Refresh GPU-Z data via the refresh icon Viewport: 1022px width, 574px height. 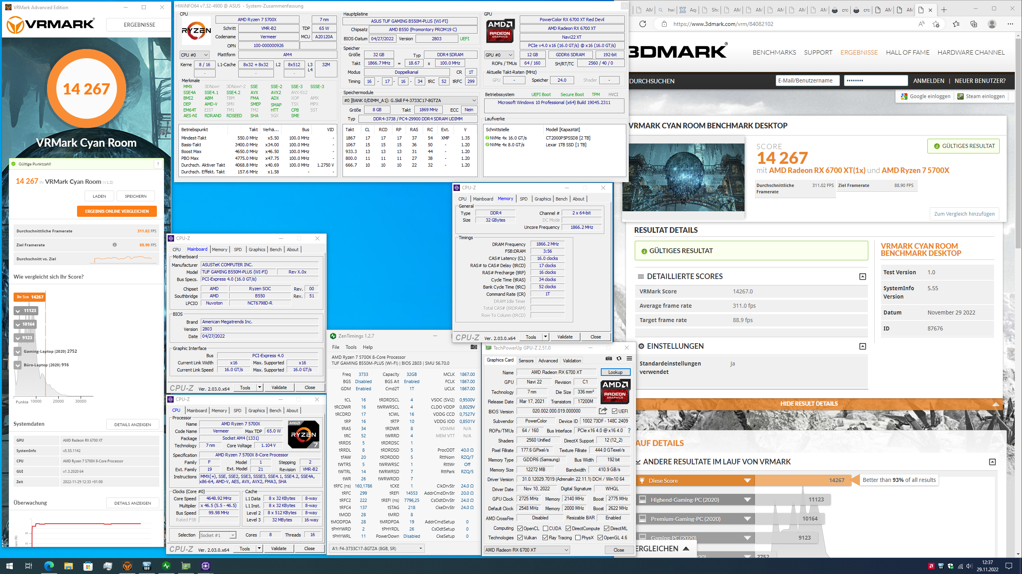tap(619, 358)
